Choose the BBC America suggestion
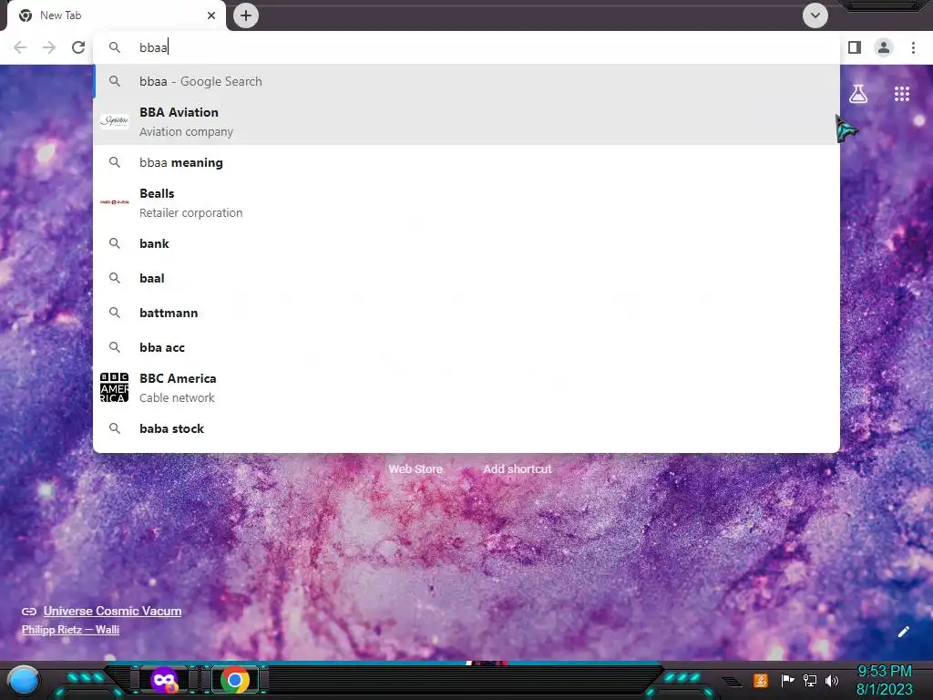Image resolution: width=933 pixels, height=700 pixels. click(466, 387)
